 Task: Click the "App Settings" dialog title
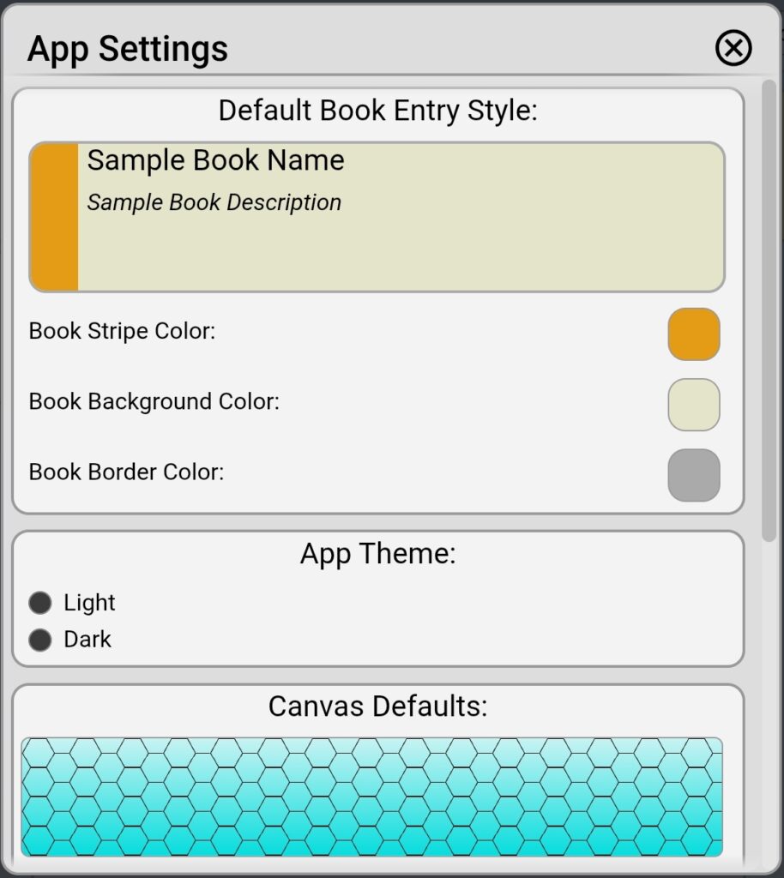[x=128, y=49]
